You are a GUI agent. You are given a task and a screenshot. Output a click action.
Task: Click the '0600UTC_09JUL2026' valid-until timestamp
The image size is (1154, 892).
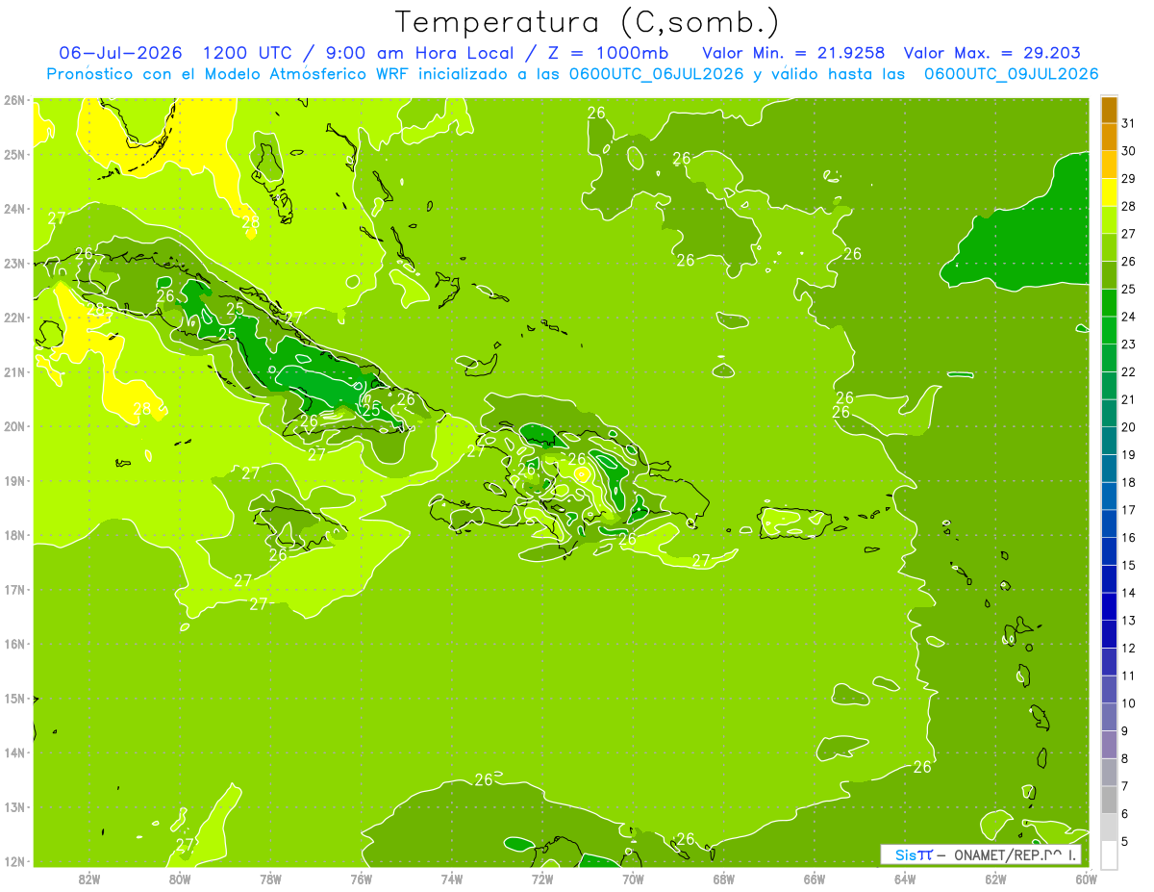(x=1011, y=74)
